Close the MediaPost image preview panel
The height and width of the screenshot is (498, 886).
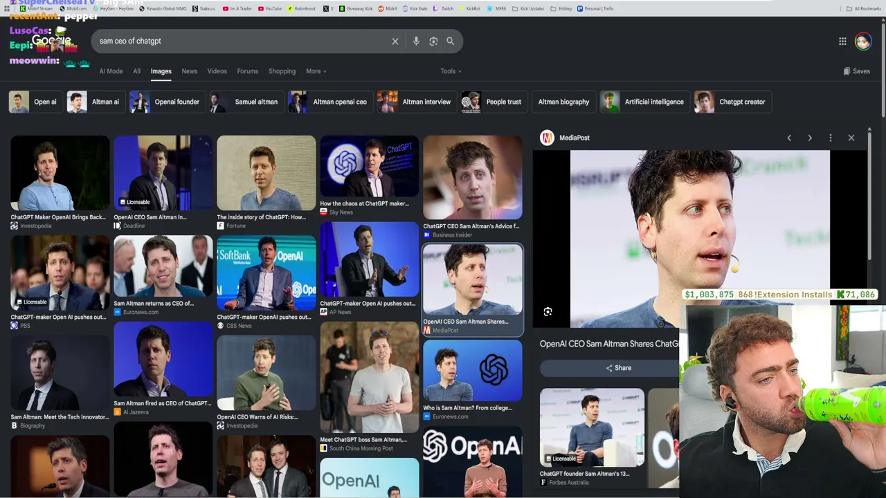(851, 138)
